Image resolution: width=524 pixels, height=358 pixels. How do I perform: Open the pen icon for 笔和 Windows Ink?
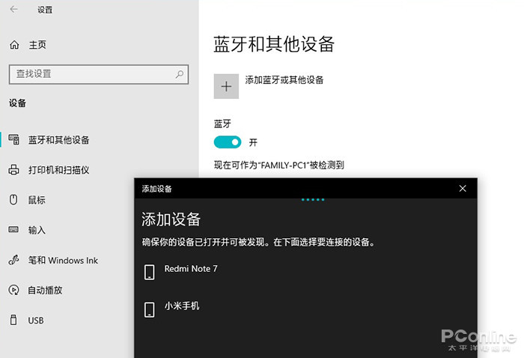[13, 260]
